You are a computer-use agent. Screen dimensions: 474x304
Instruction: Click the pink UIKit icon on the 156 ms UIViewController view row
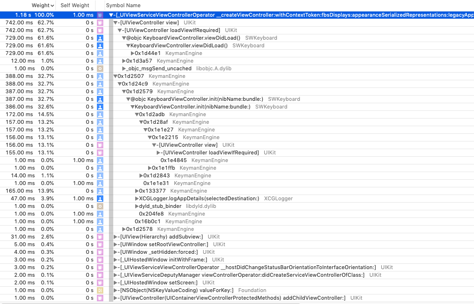[x=100, y=145]
